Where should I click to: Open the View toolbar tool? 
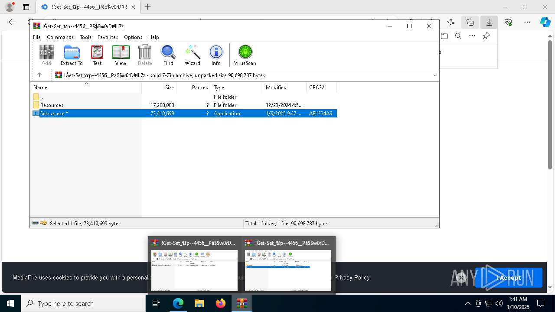(121, 55)
